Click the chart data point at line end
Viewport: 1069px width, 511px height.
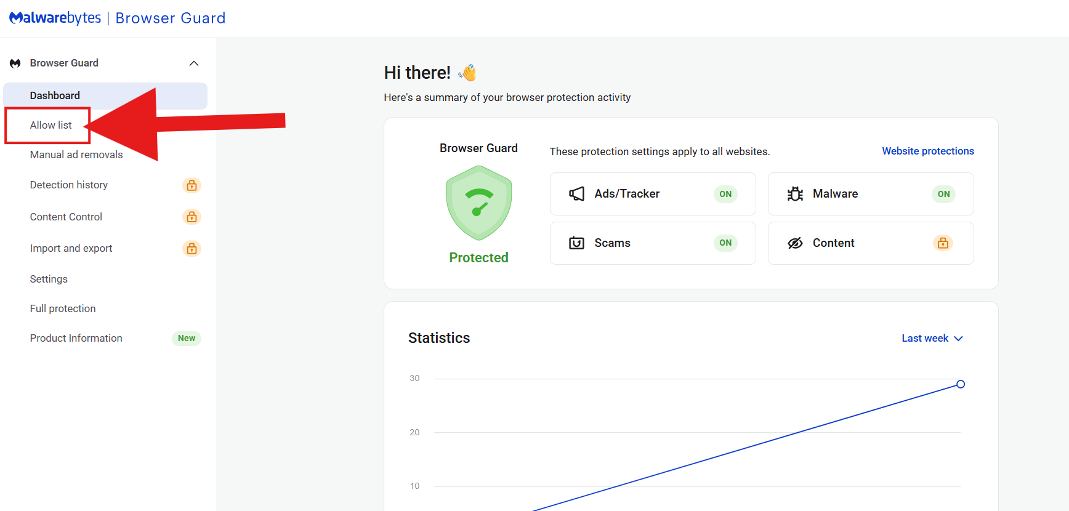pos(961,384)
